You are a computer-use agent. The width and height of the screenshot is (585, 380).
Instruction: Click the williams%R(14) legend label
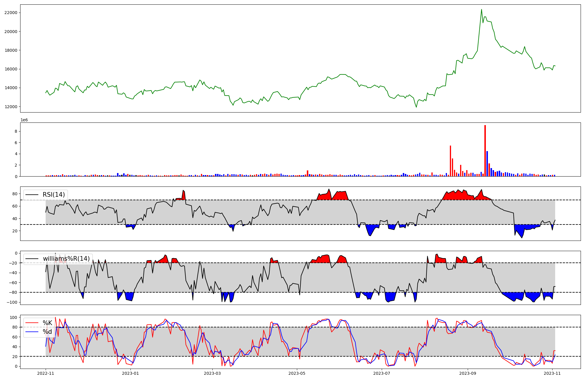(x=66, y=259)
